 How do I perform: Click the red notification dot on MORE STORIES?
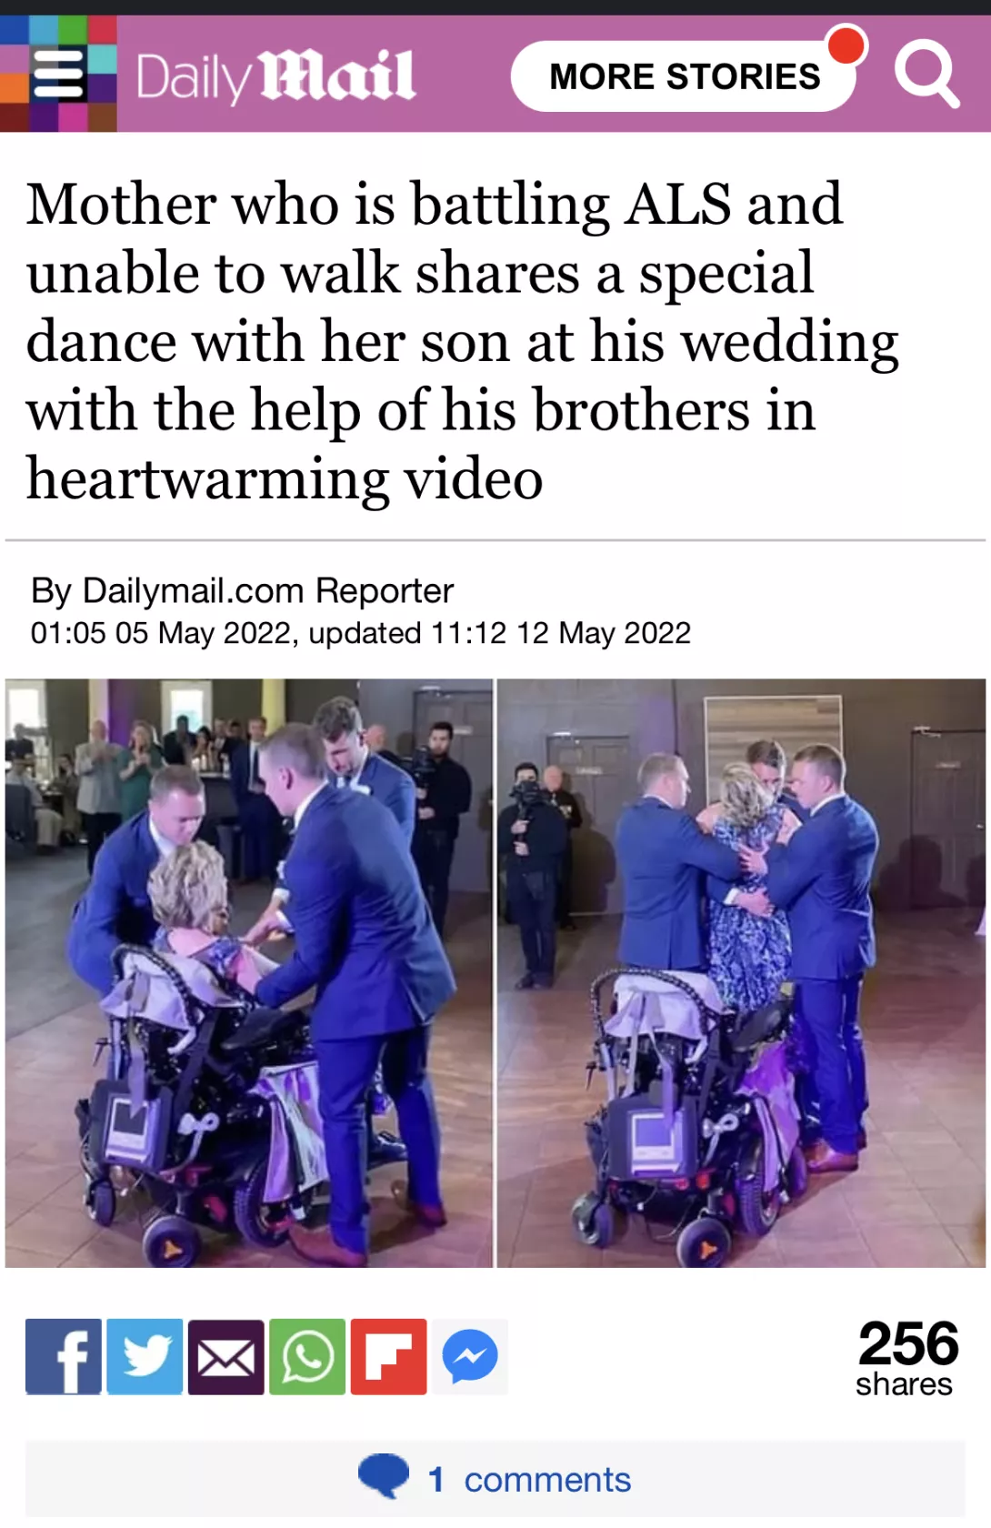[846, 45]
